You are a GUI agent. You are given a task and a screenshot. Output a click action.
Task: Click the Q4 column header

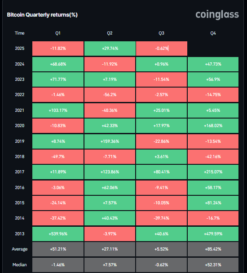click(x=213, y=33)
